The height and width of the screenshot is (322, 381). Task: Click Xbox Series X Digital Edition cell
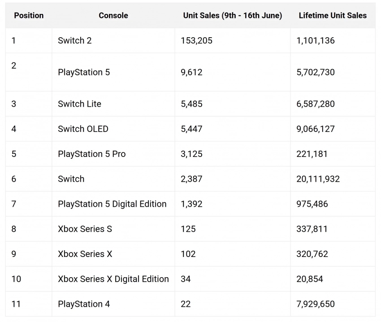(x=113, y=279)
